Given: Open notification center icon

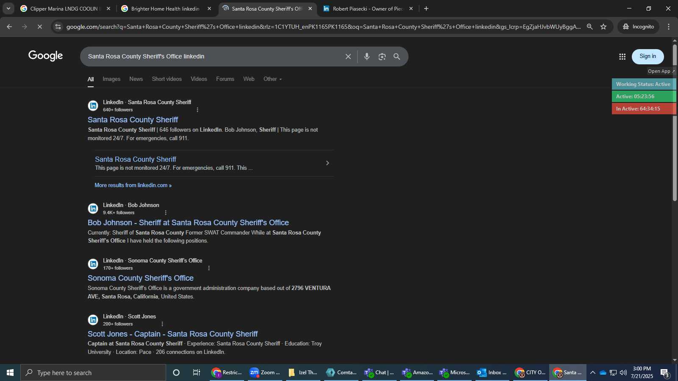Looking at the screenshot, I should tap(665, 373).
